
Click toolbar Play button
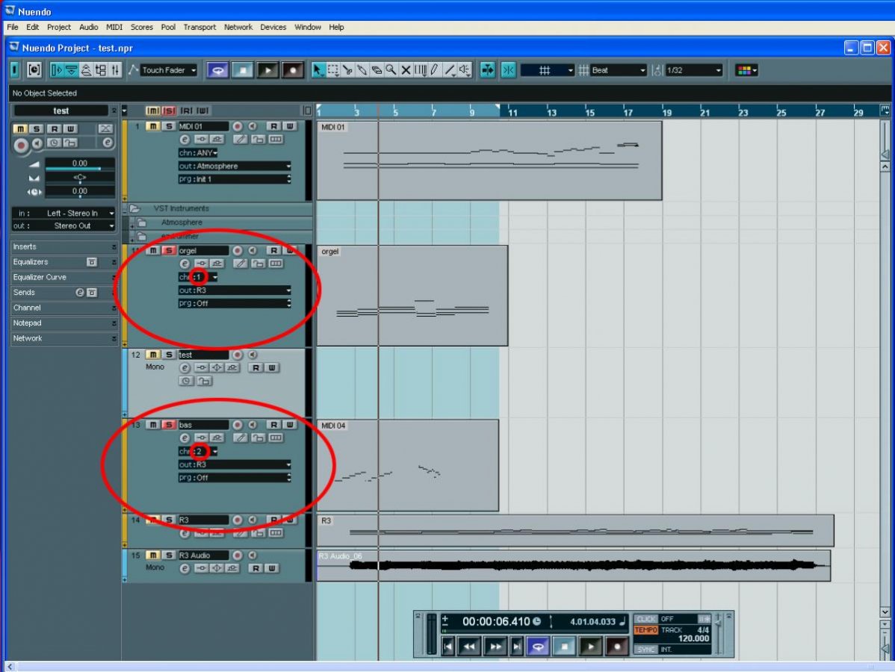coord(267,70)
